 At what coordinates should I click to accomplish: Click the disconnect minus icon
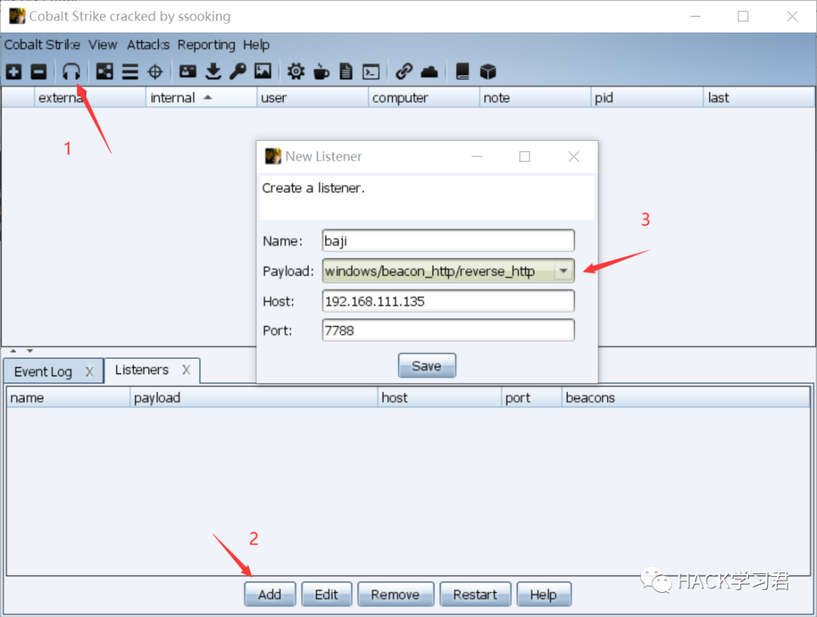click(39, 71)
